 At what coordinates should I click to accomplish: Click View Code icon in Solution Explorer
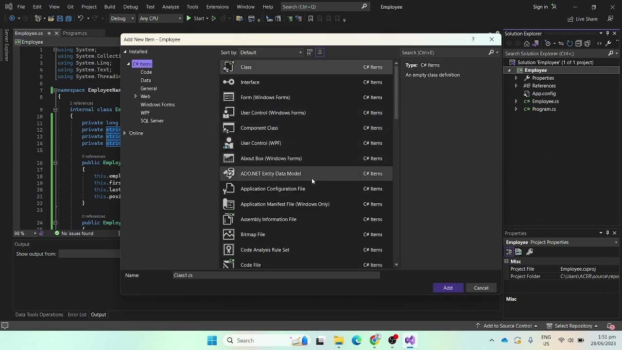tap(599, 43)
